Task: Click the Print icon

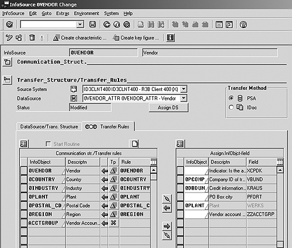Action: (141, 25)
